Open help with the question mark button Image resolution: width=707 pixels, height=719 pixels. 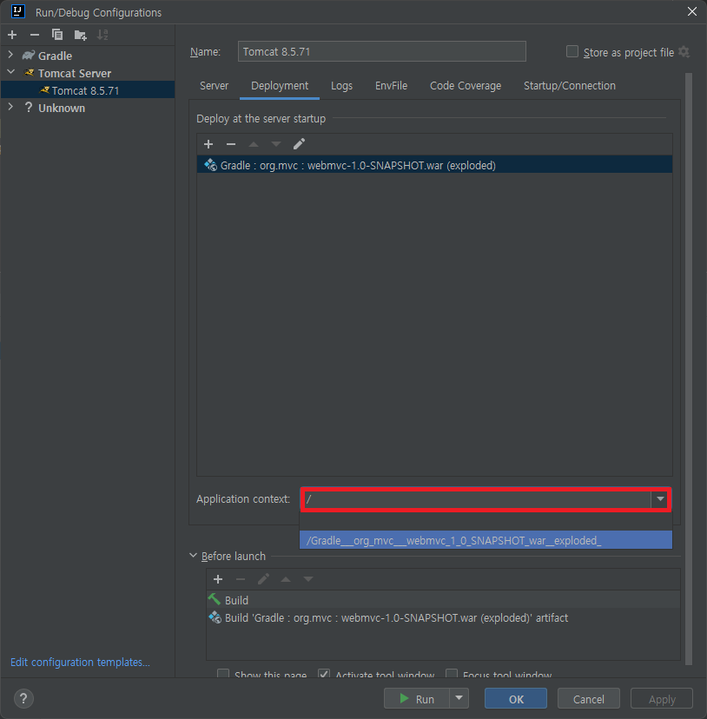[x=23, y=699]
